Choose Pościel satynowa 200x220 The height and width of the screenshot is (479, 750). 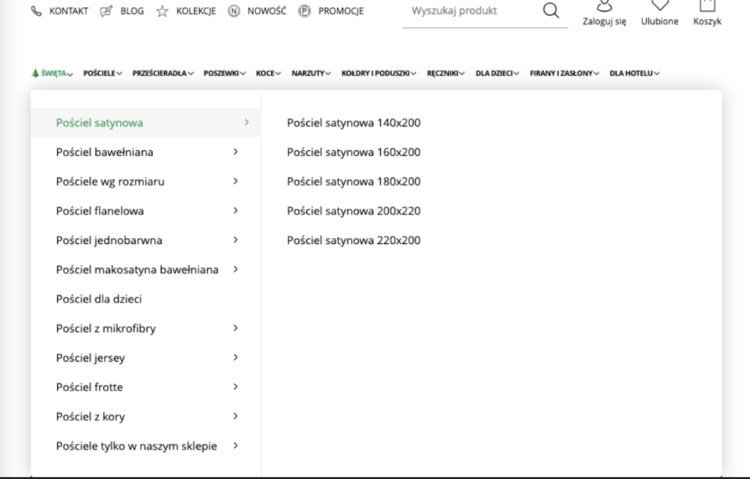(354, 211)
